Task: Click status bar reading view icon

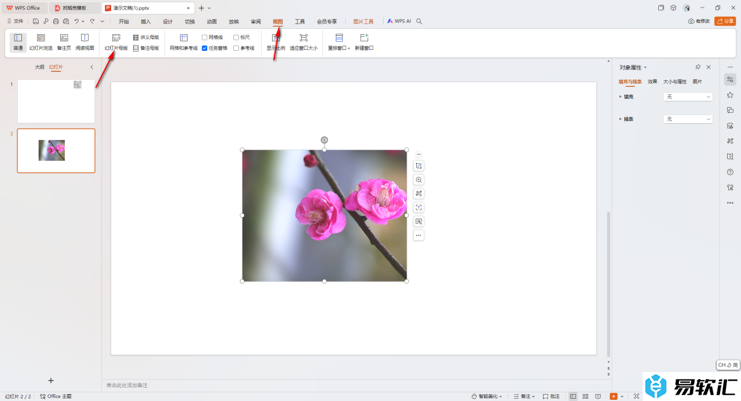Action: (x=598, y=396)
